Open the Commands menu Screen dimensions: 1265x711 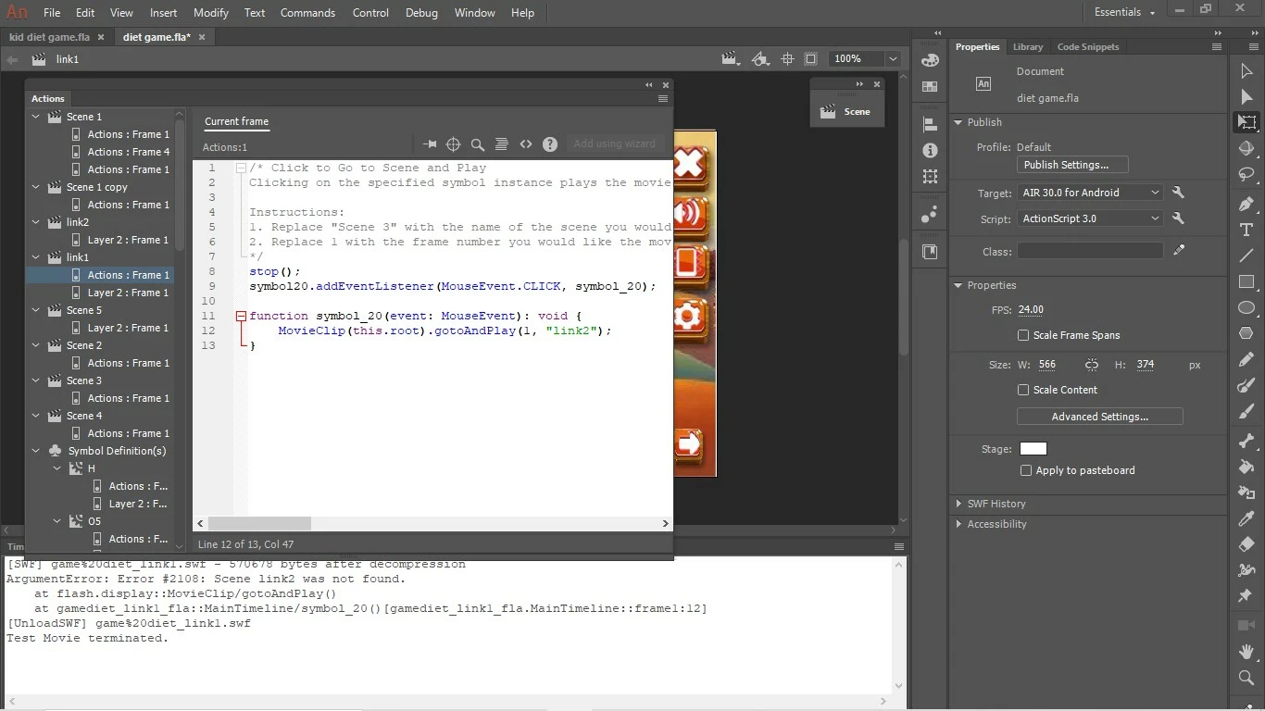(307, 13)
